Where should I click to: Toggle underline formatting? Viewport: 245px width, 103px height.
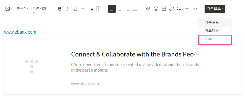(x=75, y=9)
